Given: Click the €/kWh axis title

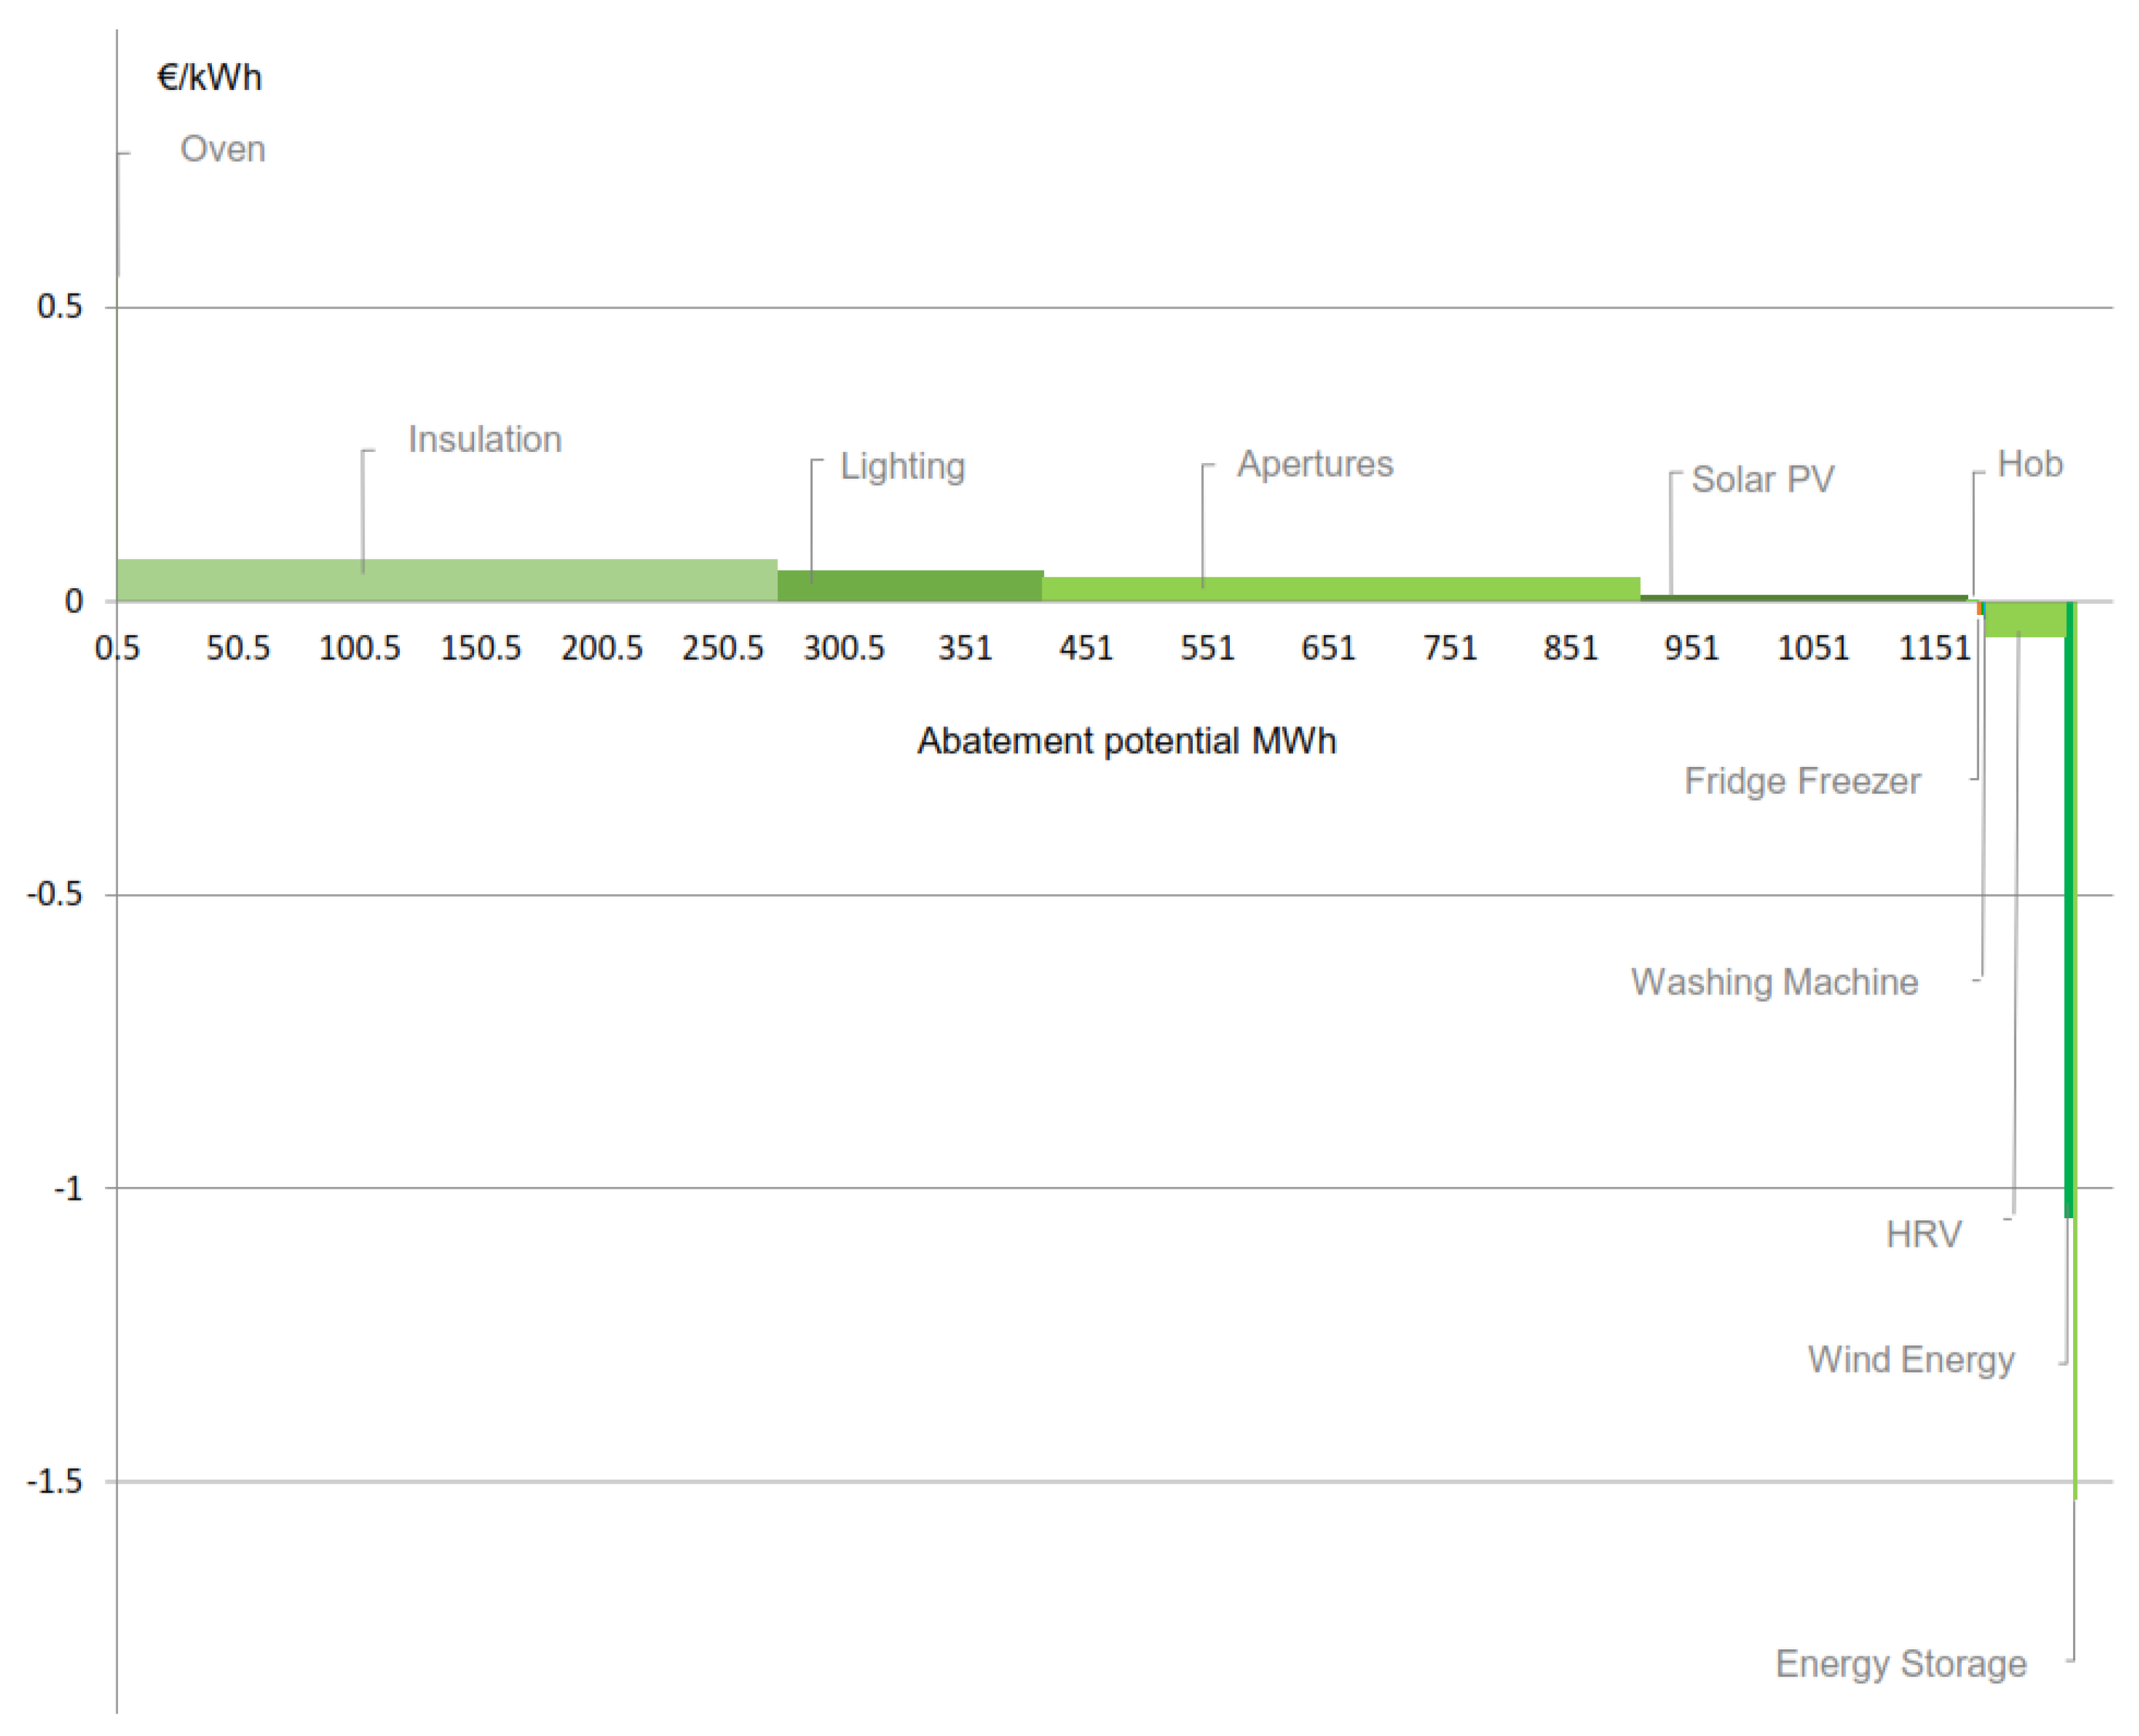Looking at the screenshot, I should point(209,78).
